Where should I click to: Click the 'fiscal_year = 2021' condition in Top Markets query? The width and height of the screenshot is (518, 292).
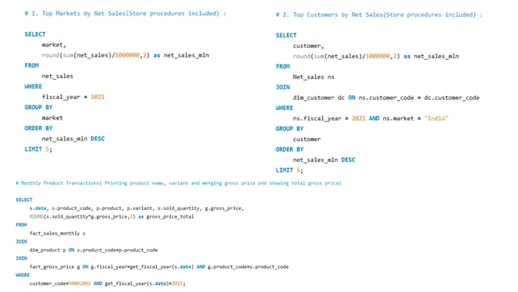pyautogui.click(x=73, y=97)
